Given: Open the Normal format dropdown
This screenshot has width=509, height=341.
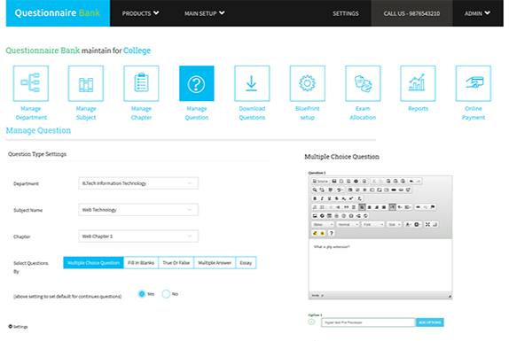Looking at the screenshot, I should 348,224.
